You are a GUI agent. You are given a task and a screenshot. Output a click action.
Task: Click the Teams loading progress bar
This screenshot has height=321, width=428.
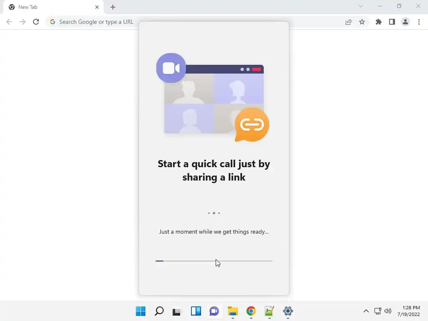pos(214,261)
